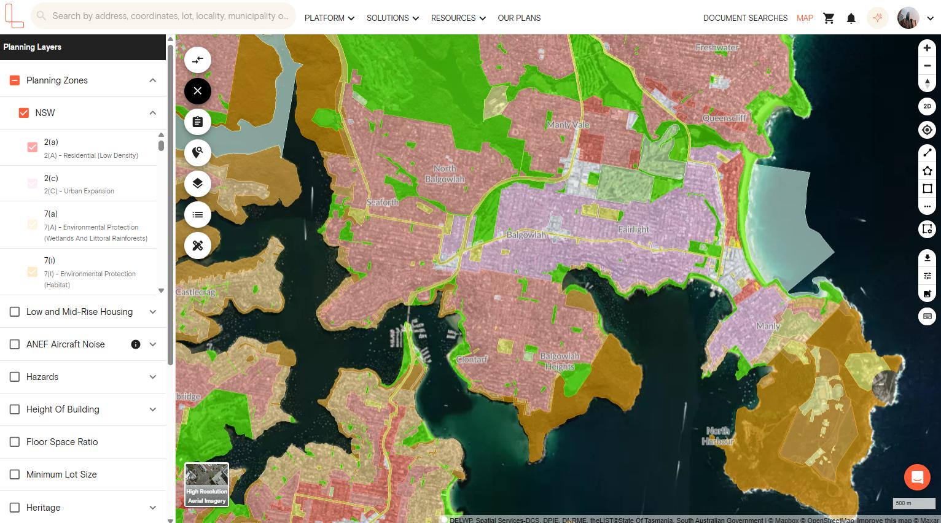Click the address search input field
Screen dimensions: 941x523
point(163,16)
